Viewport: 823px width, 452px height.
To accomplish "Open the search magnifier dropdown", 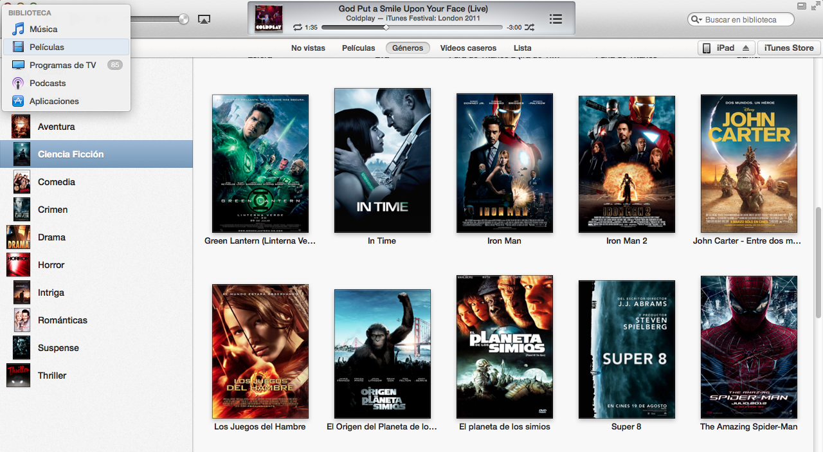I will point(696,20).
